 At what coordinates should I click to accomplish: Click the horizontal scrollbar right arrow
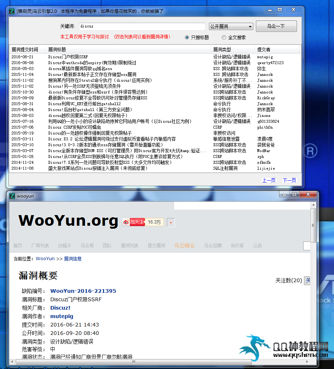tap(307, 362)
